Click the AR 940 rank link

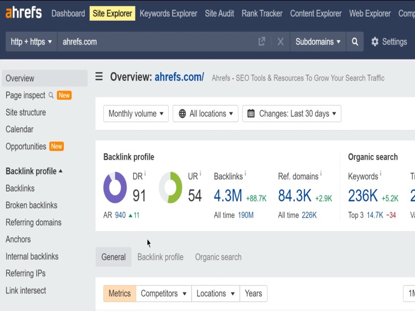[x=120, y=215]
